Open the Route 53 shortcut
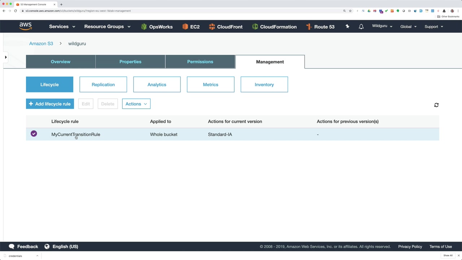The height and width of the screenshot is (260, 462). 320,27
